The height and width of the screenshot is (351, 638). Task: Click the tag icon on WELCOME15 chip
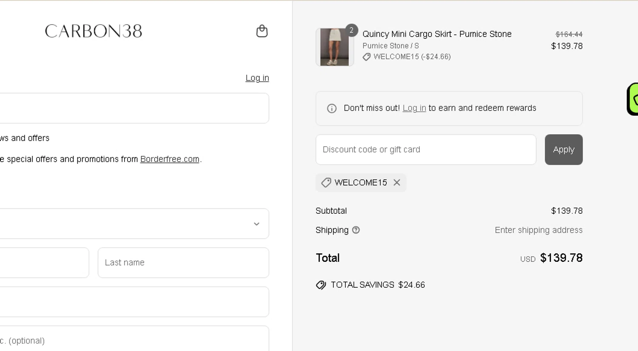point(326,182)
